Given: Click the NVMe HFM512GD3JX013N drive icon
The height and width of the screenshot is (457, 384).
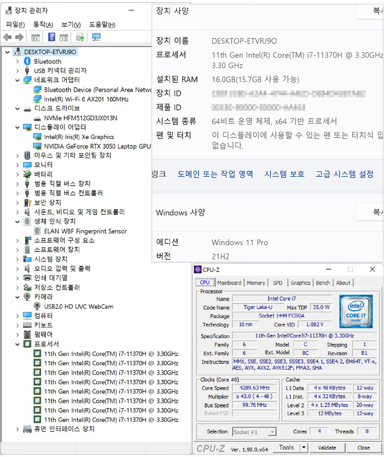Looking at the screenshot, I should tap(37, 118).
